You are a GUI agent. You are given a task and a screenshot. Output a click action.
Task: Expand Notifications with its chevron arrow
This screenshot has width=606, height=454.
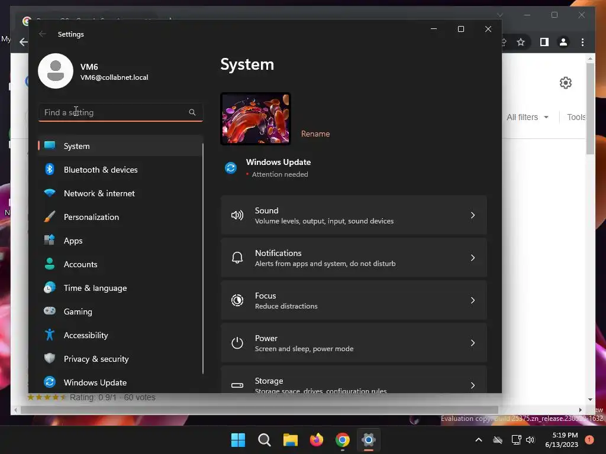point(473,258)
